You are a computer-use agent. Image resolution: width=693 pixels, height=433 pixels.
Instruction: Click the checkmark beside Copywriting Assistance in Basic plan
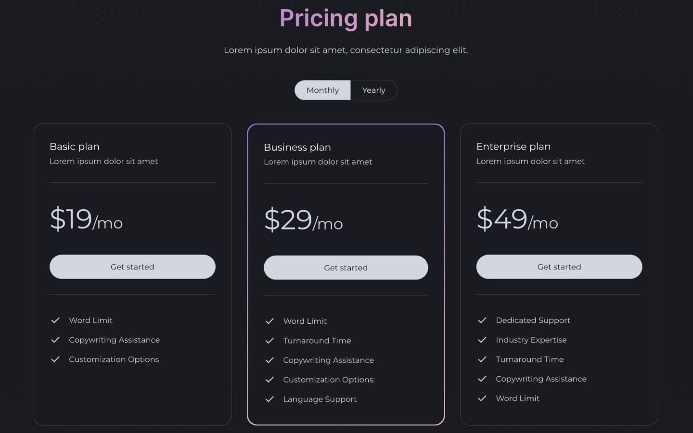pyautogui.click(x=55, y=340)
